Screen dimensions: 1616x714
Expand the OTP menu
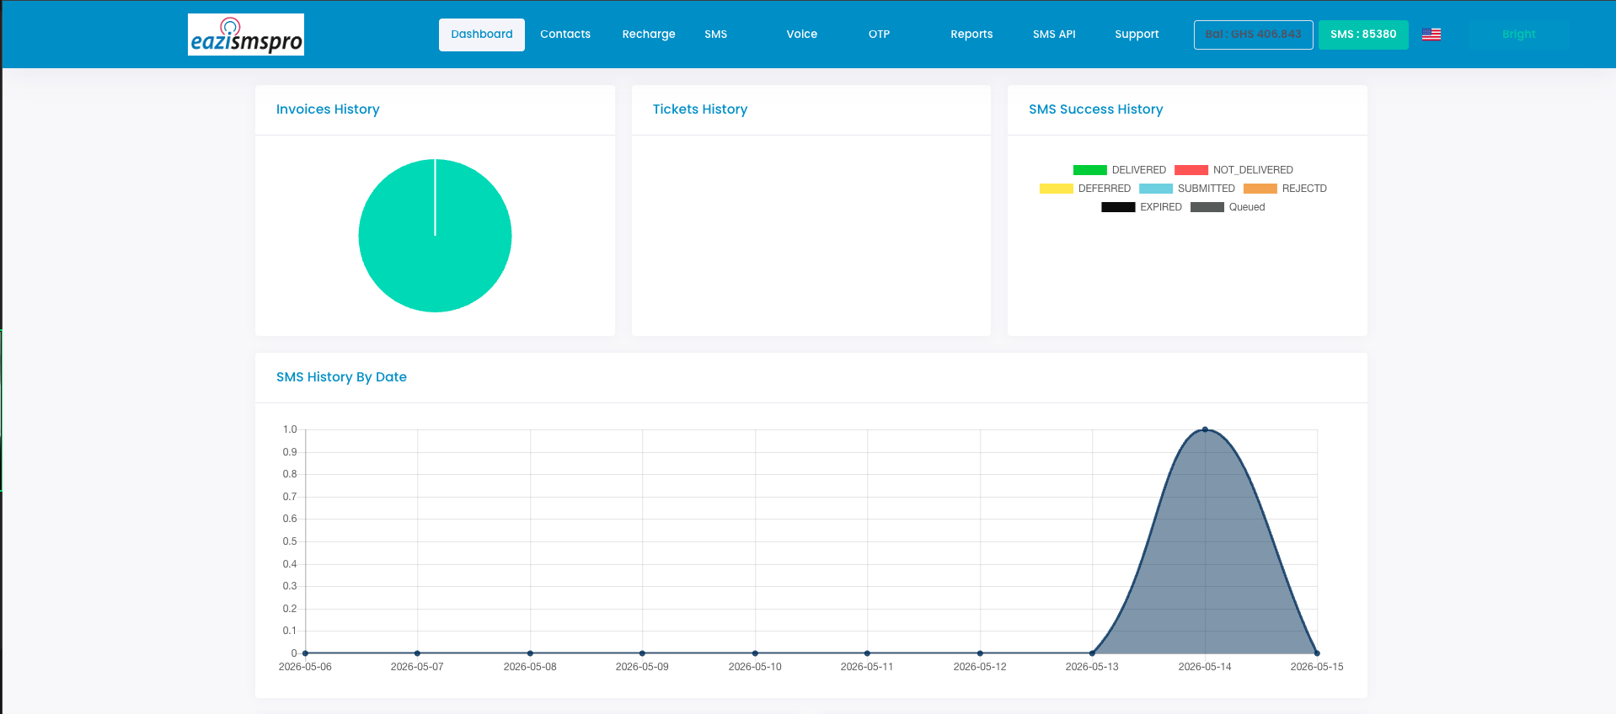pyautogui.click(x=879, y=35)
